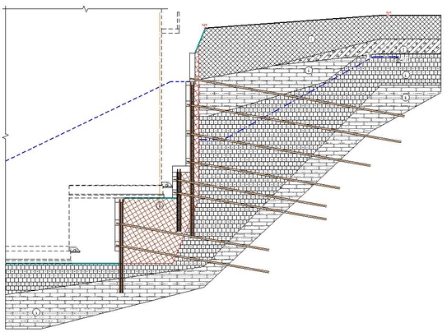
Task: Select the break-line symbol on top border
Action: (x=86, y=10)
